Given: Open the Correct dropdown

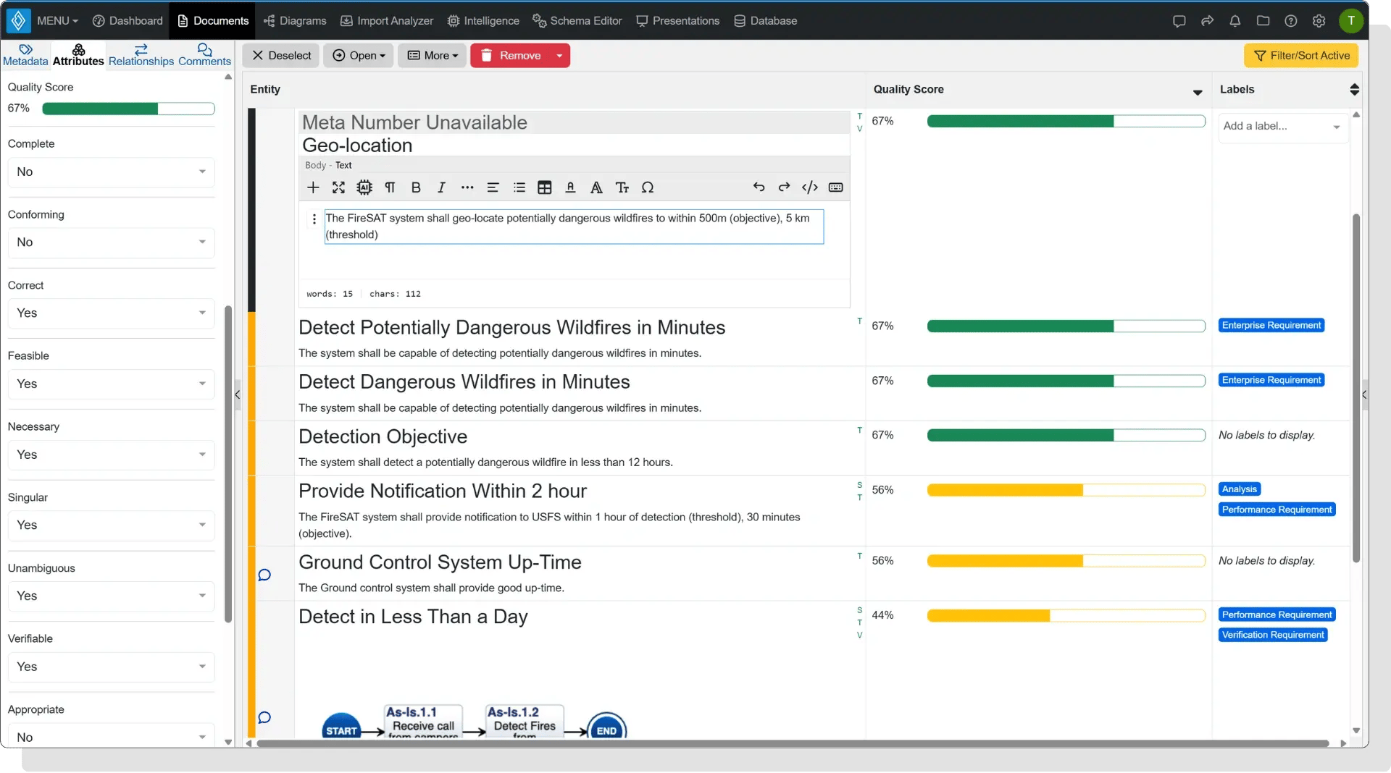Looking at the screenshot, I should pos(112,313).
